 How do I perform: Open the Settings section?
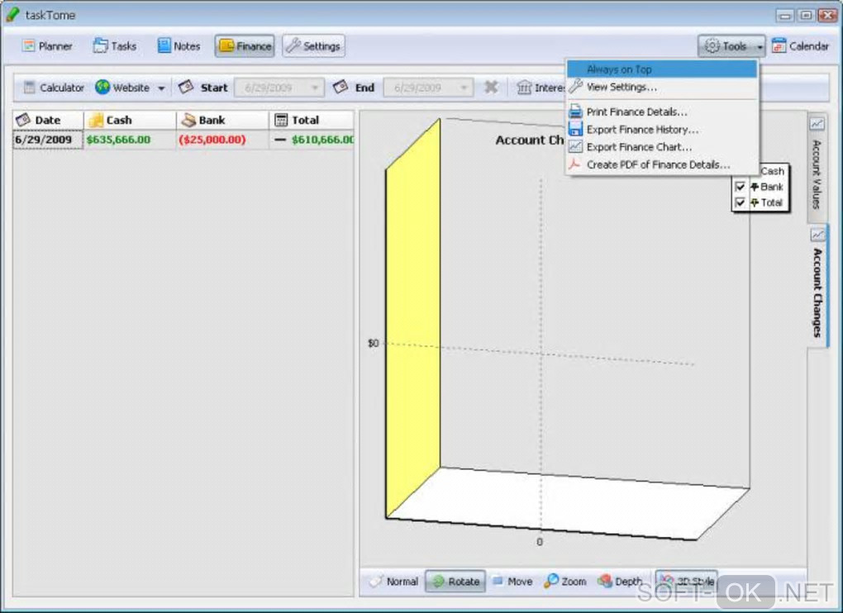(x=313, y=46)
